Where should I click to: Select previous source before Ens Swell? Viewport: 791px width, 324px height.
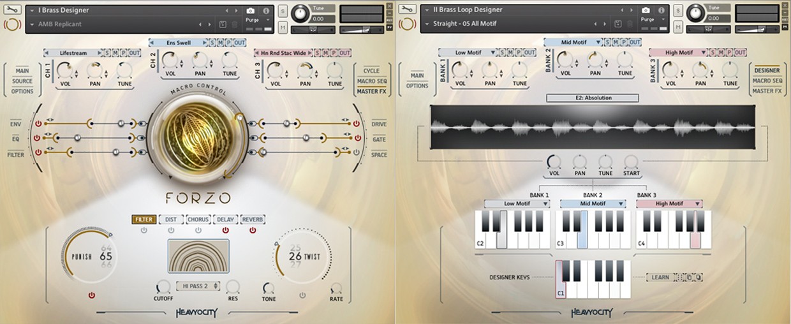click(x=152, y=42)
